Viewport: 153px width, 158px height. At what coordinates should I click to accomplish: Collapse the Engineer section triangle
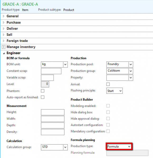click(4, 53)
